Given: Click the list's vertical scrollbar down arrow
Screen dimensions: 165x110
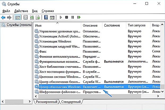Looking at the screenshot, I should pyautogui.click(x=162, y=92).
